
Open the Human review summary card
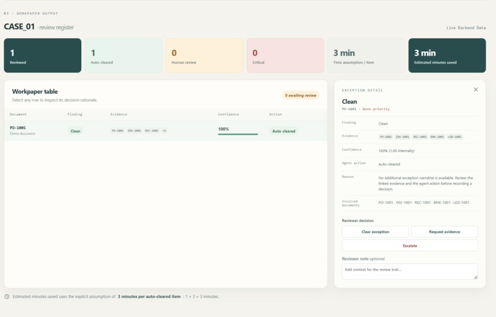(x=204, y=55)
